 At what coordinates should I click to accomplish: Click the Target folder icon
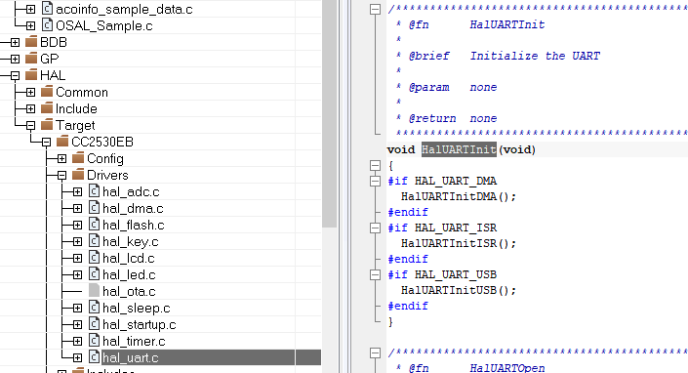pyautogui.click(x=47, y=125)
